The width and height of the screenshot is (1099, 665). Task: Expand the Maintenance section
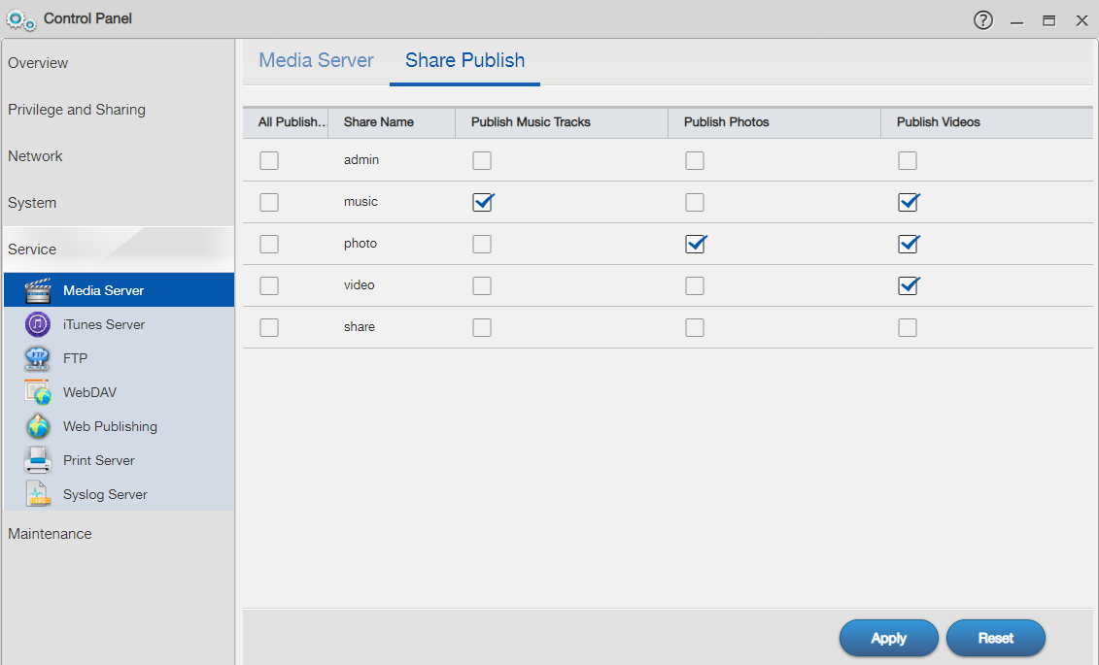[50, 534]
